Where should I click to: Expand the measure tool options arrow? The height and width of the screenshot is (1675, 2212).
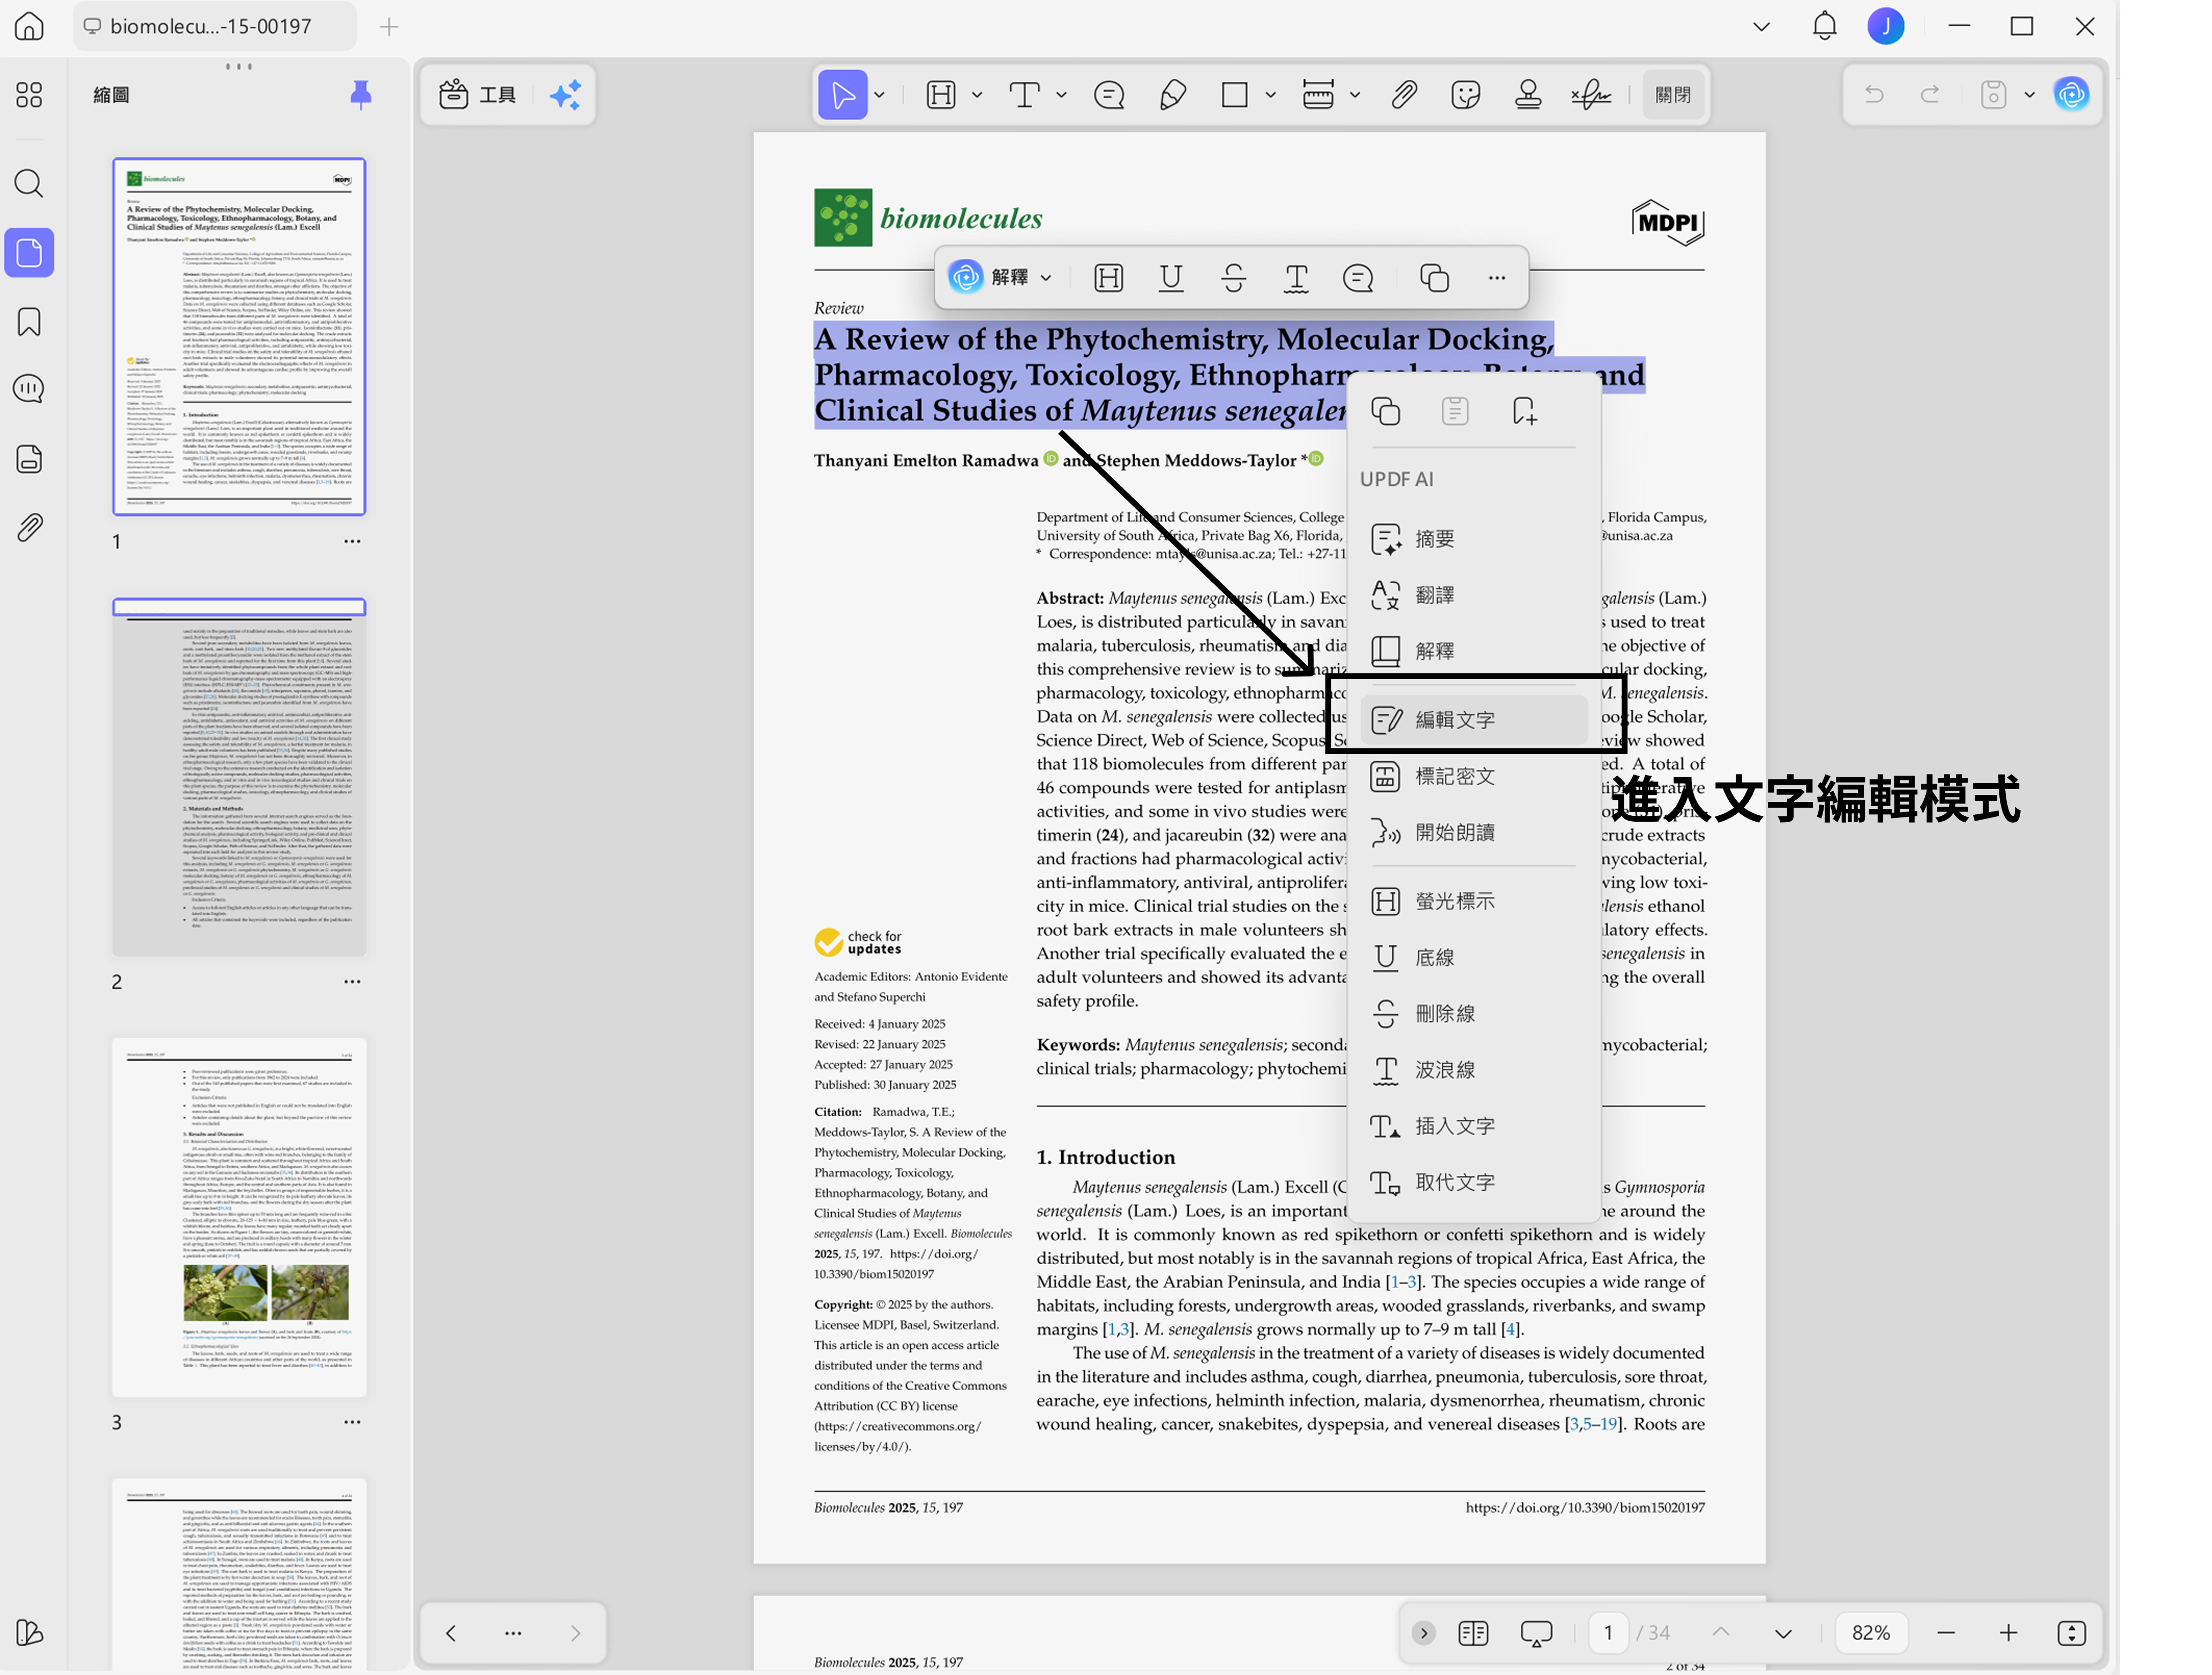pos(1354,95)
